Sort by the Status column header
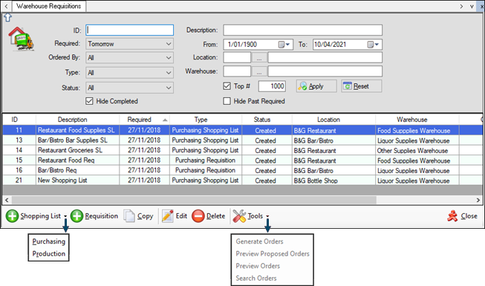 point(267,120)
